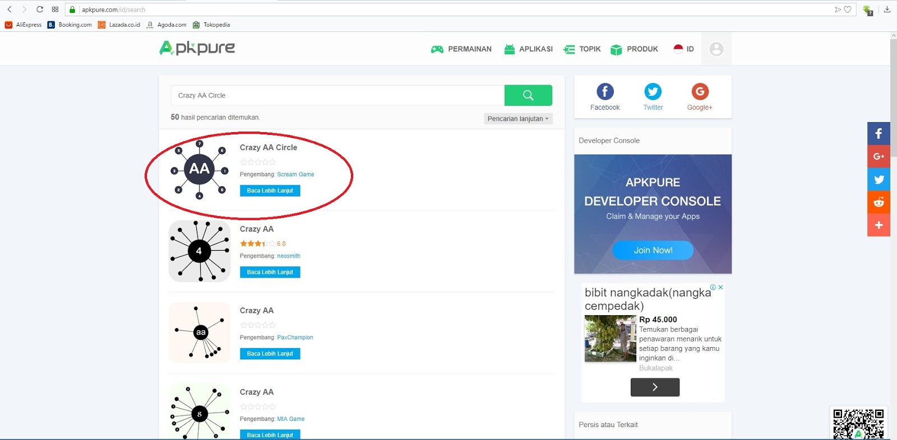Viewport: 897px width, 440px height.
Task: Change language via ID flag selector
Action: coord(683,49)
